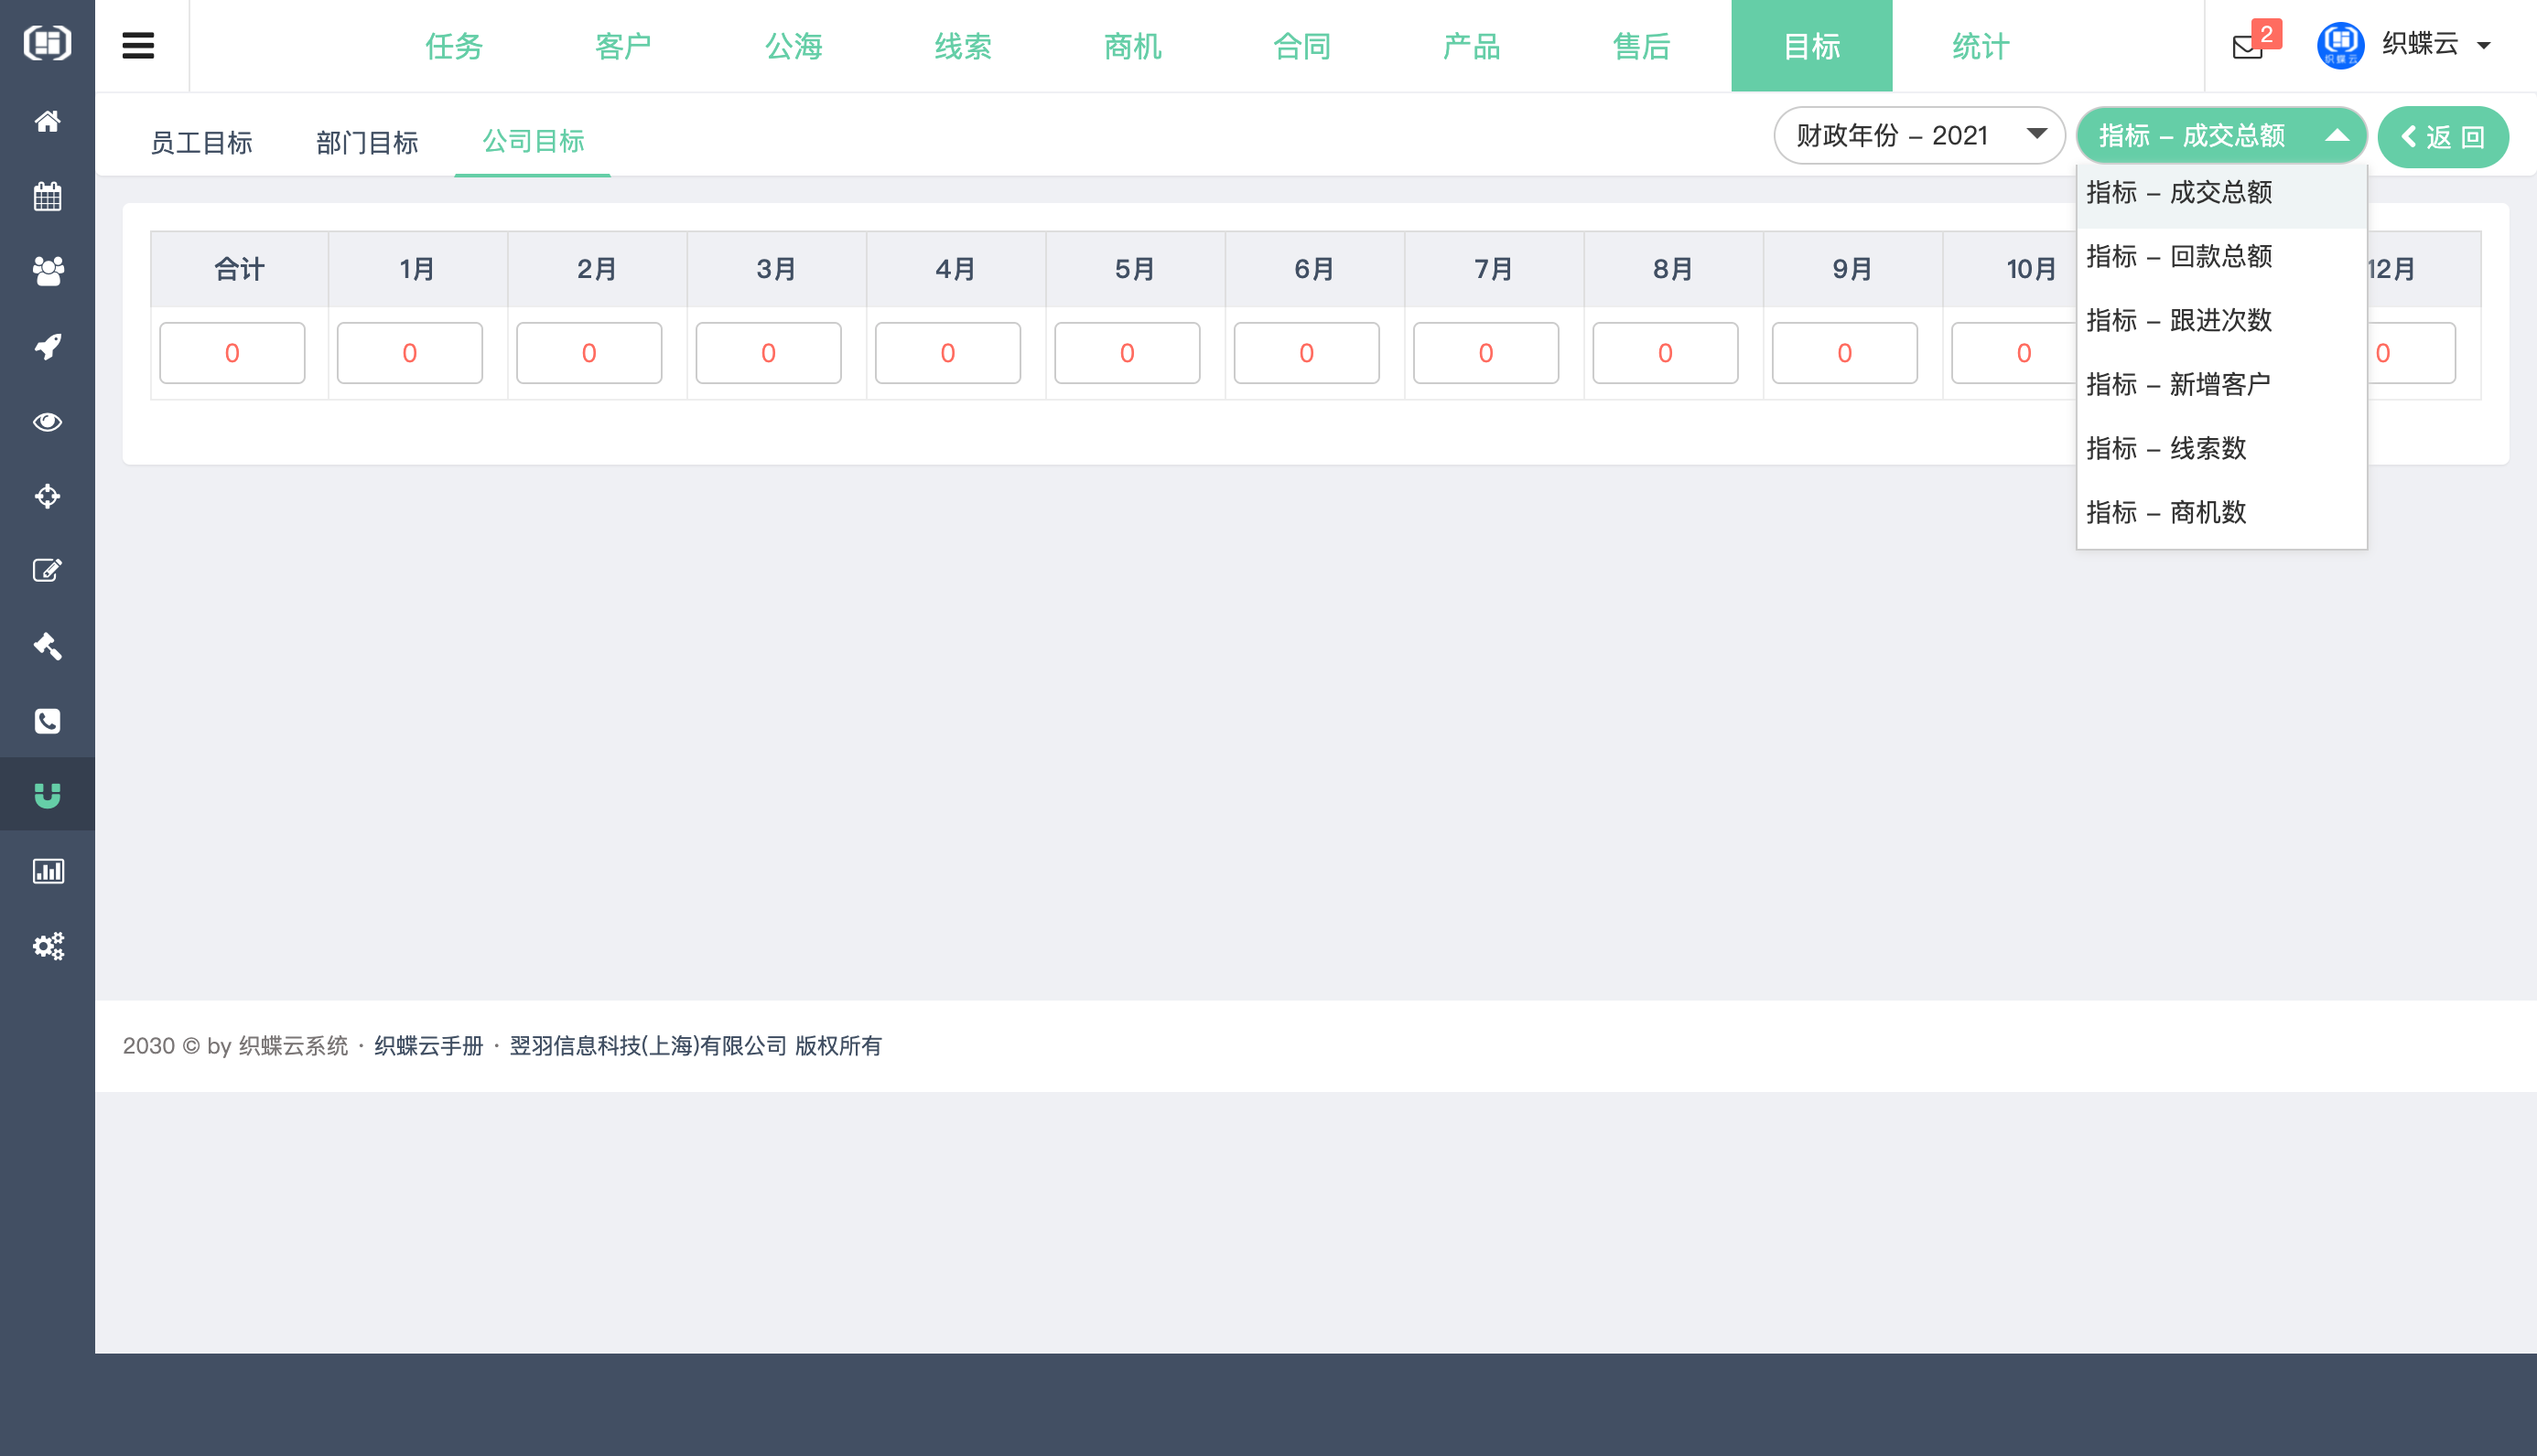Select 指标 – 回款总额 from the dropdown list
The height and width of the screenshot is (1456, 2537).
coord(2179,257)
